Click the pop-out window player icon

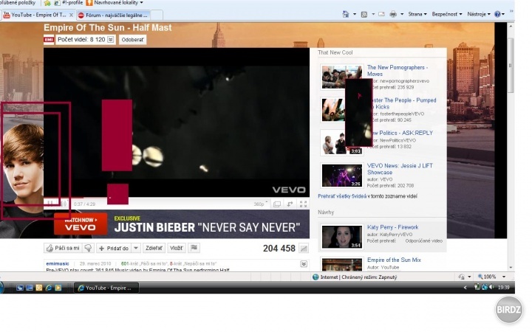(x=277, y=204)
